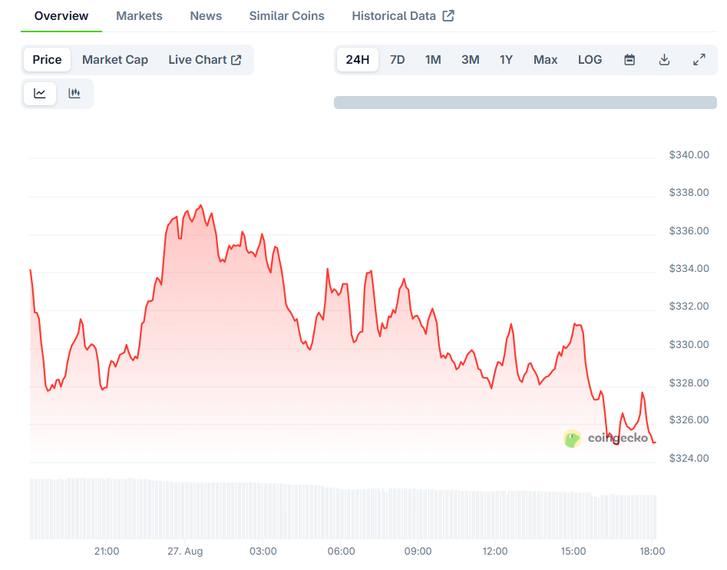Screen dimensions: 727x570
Task: Select the Price chart mode
Action: 47,60
